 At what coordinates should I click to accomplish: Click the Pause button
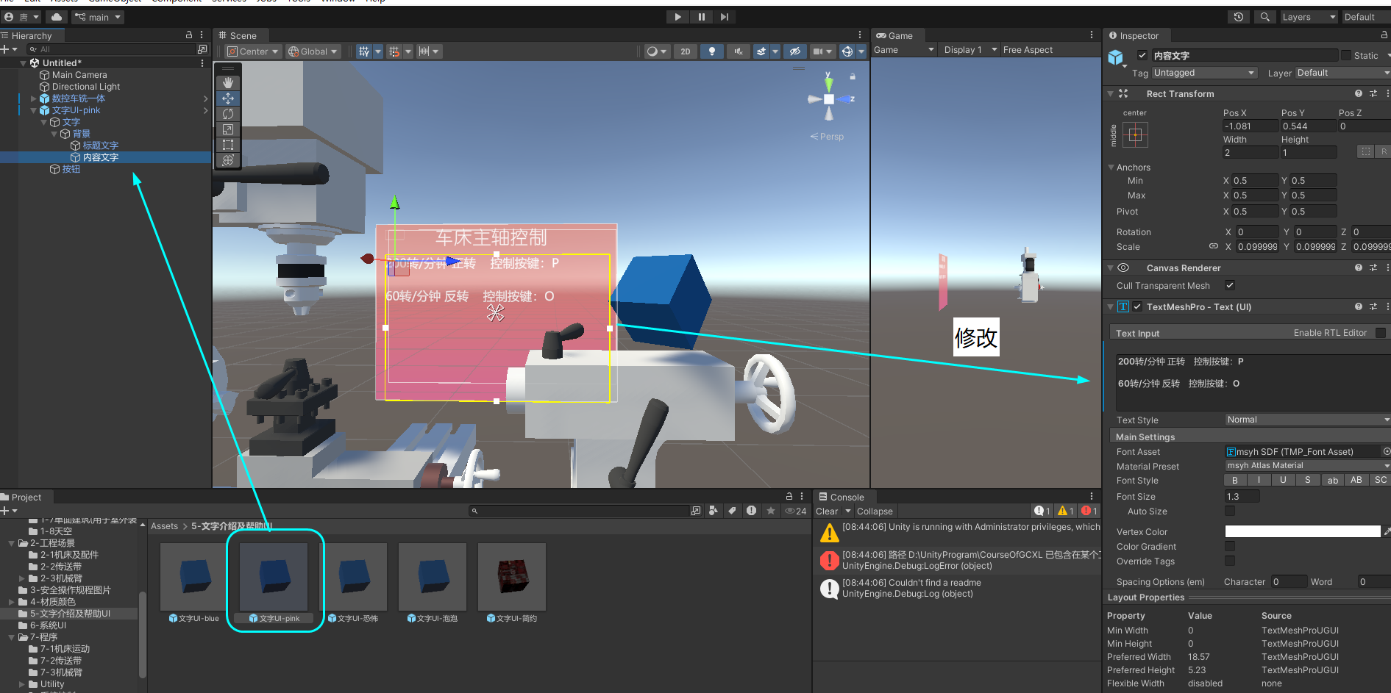point(701,17)
